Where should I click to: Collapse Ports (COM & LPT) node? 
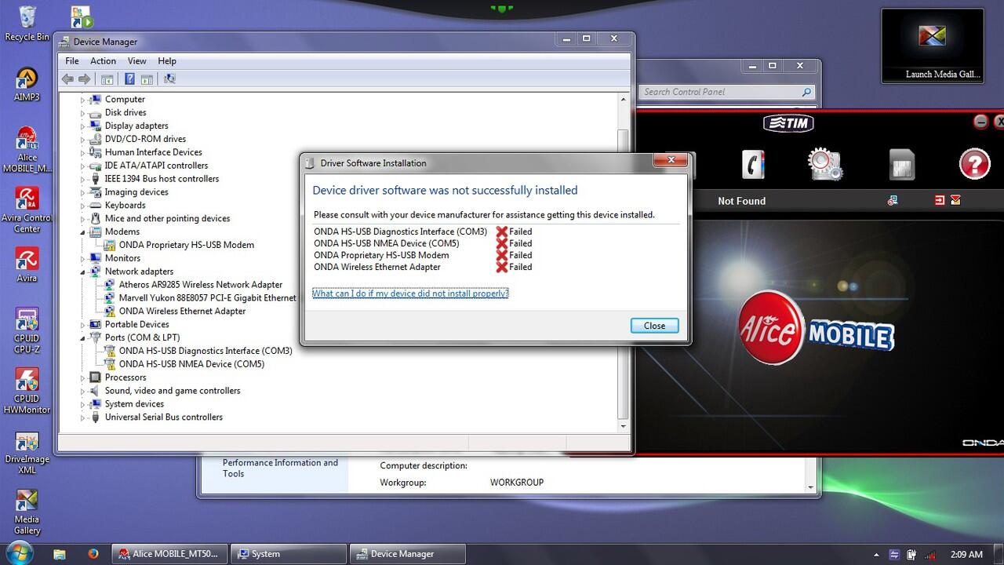(x=82, y=338)
